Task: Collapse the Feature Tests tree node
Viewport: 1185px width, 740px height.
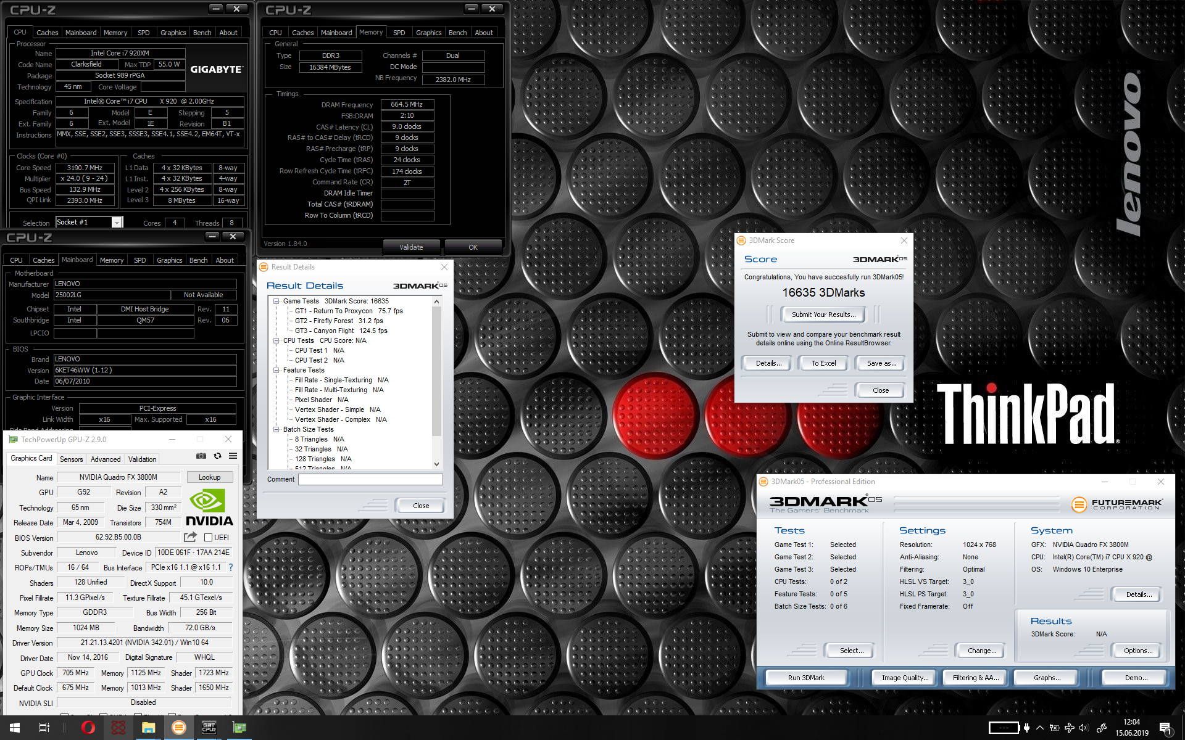Action: click(x=276, y=370)
